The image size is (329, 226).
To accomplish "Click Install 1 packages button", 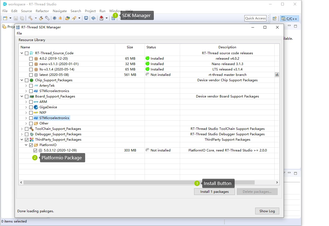I will click(214, 192).
